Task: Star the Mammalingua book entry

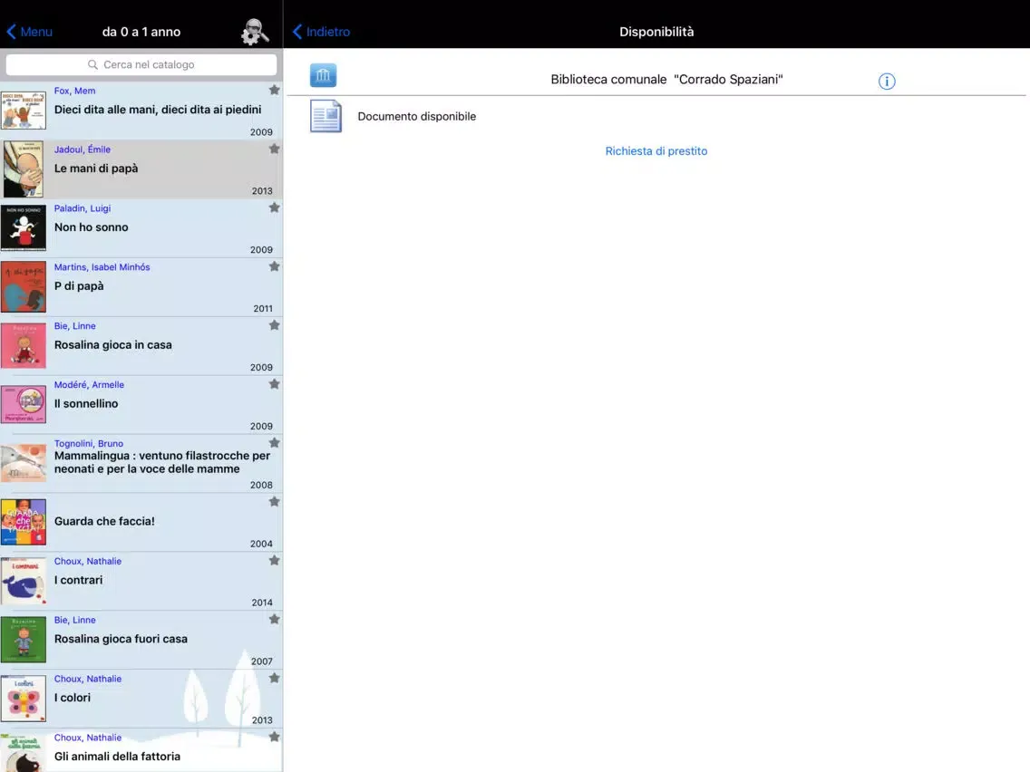Action: point(275,443)
